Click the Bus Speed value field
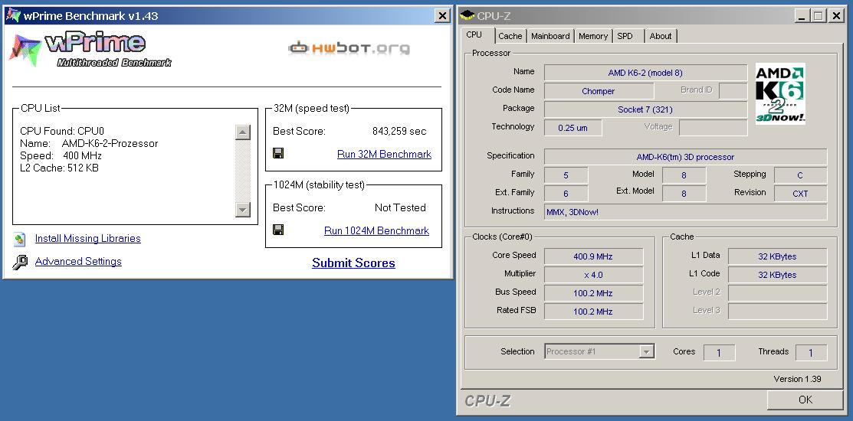 pyautogui.click(x=593, y=293)
